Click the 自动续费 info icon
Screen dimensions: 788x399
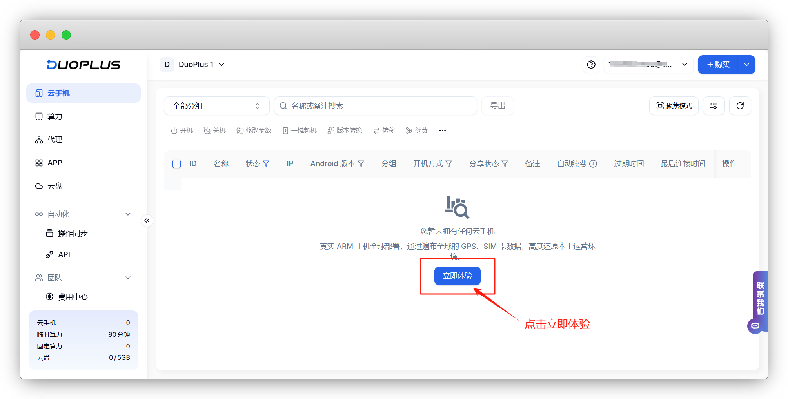coord(593,163)
